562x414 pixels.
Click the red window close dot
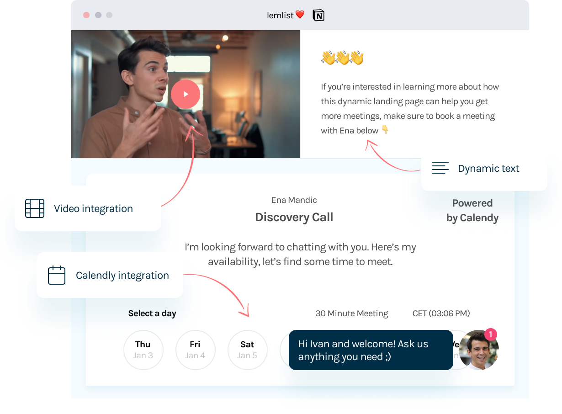86,15
